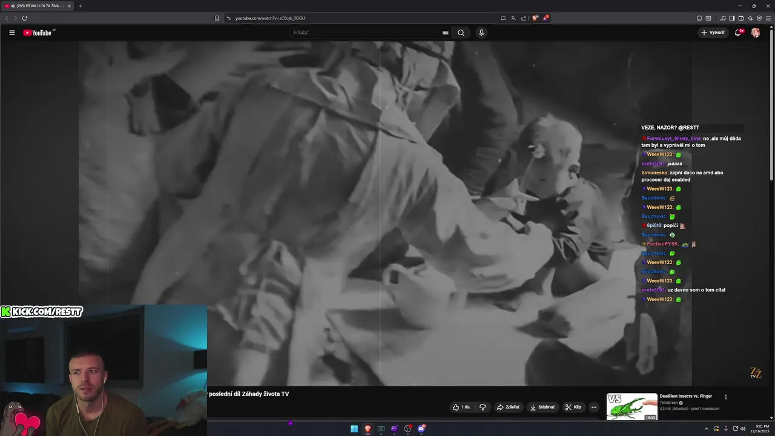The height and width of the screenshot is (436, 775).
Task: Reload the page in browser
Action: (x=25, y=18)
